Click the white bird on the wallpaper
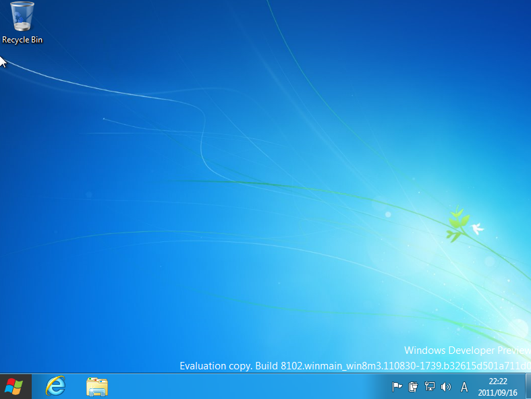The width and height of the screenshot is (531, 399). (x=478, y=228)
